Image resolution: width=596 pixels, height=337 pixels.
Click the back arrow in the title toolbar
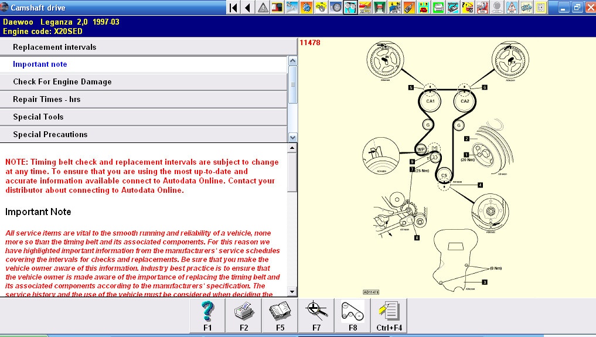pyautogui.click(x=247, y=8)
